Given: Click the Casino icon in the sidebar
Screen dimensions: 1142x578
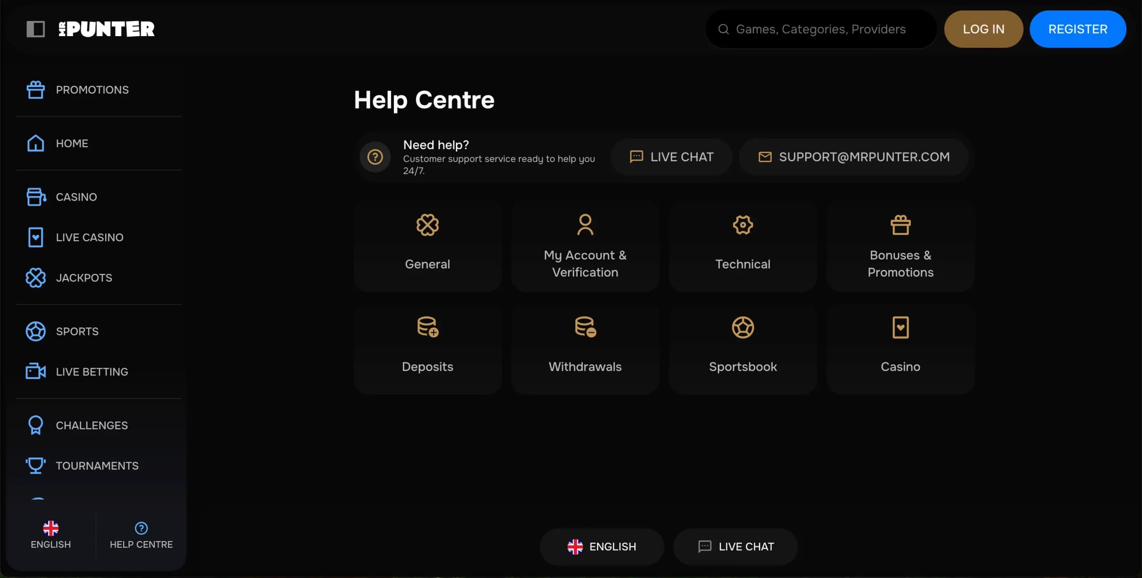Looking at the screenshot, I should point(36,197).
